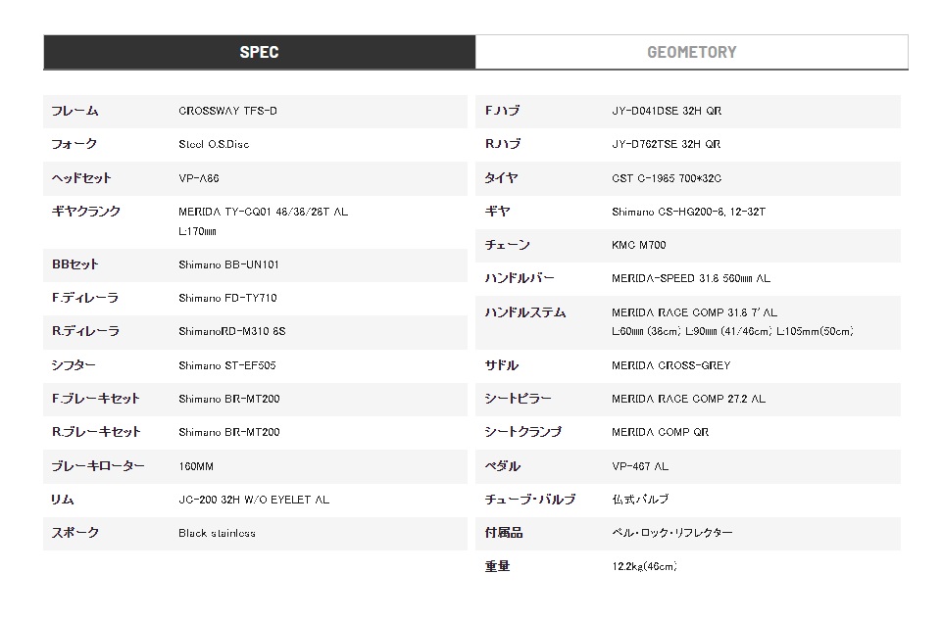The image size is (942, 622).
Task: Open the GEOMETORY tab
Action: [691, 52]
